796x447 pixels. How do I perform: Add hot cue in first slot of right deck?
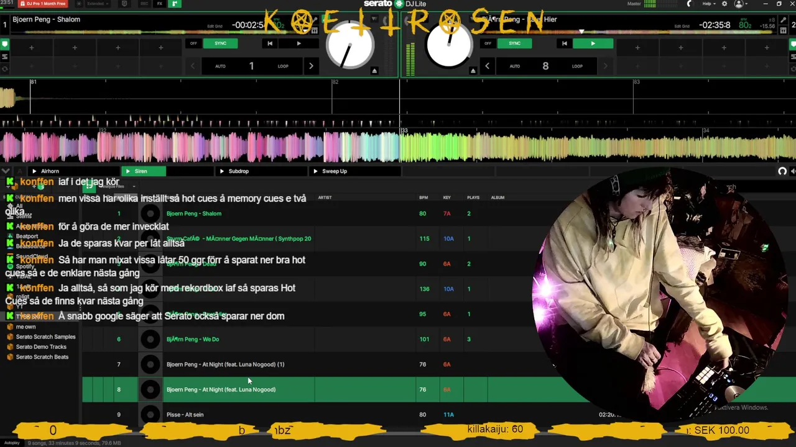pyautogui.click(x=637, y=48)
